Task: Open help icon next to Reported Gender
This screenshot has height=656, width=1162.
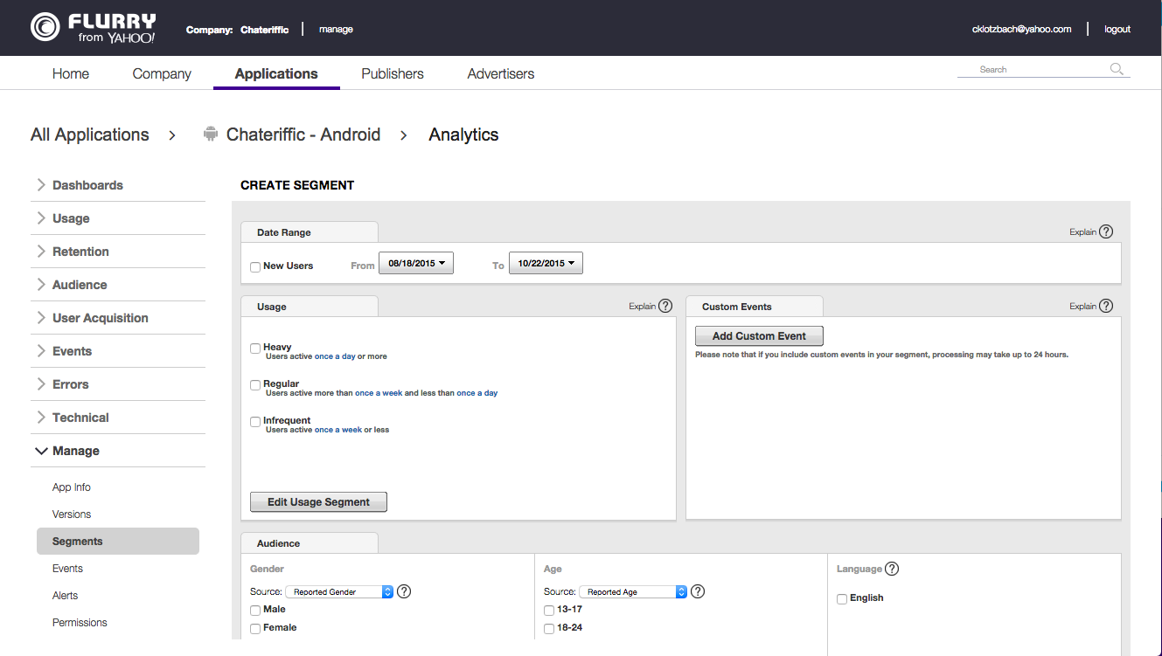Action: click(404, 591)
